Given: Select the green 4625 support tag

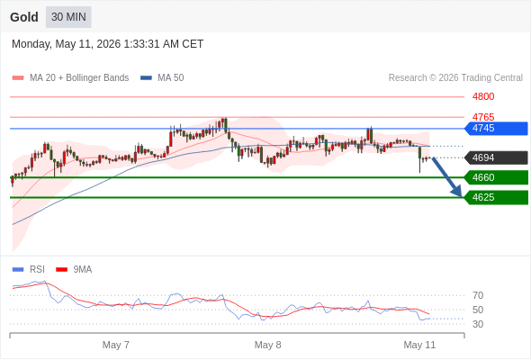Looking at the screenshot, I should click(496, 197).
